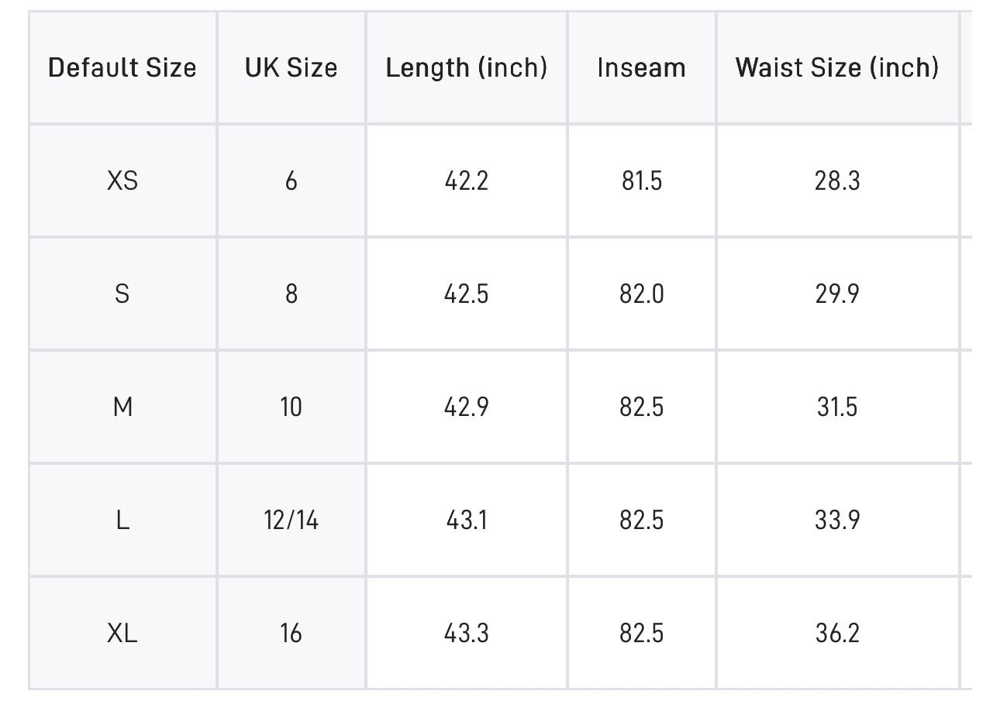Click the Default Size column header
Viewport: 1000px width, 708px height.
[x=122, y=68]
